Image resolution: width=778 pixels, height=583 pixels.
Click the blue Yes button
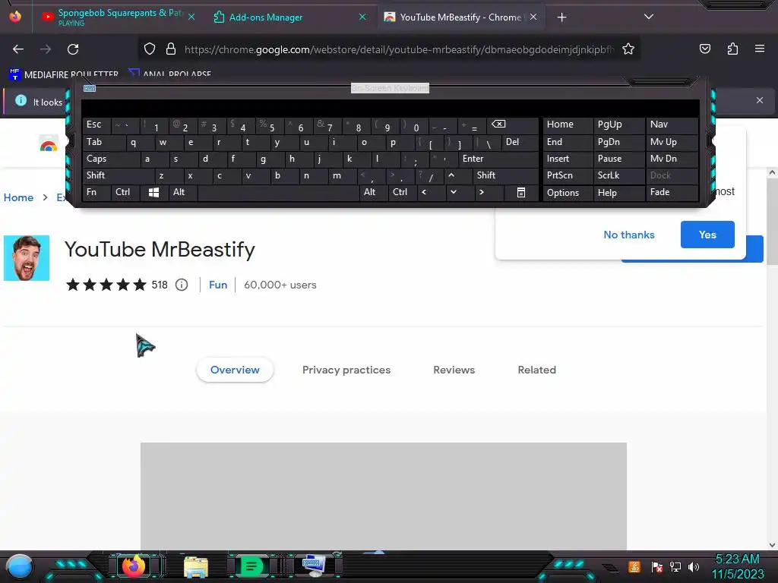(707, 235)
